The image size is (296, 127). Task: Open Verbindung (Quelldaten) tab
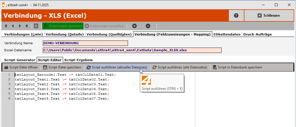coord(109,34)
